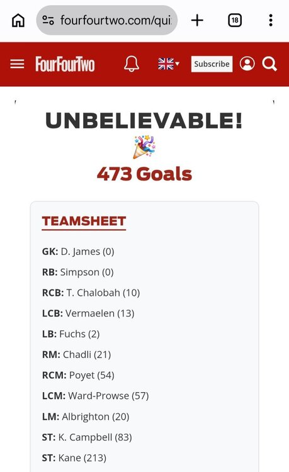Viewport: 289px width, 472px height.
Task: Go to the FourFourTwo logo homepage
Action: [x=65, y=64]
